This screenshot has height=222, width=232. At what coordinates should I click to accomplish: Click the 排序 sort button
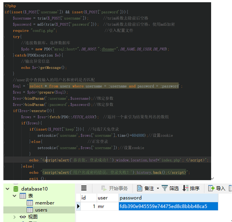[x=191, y=188]
